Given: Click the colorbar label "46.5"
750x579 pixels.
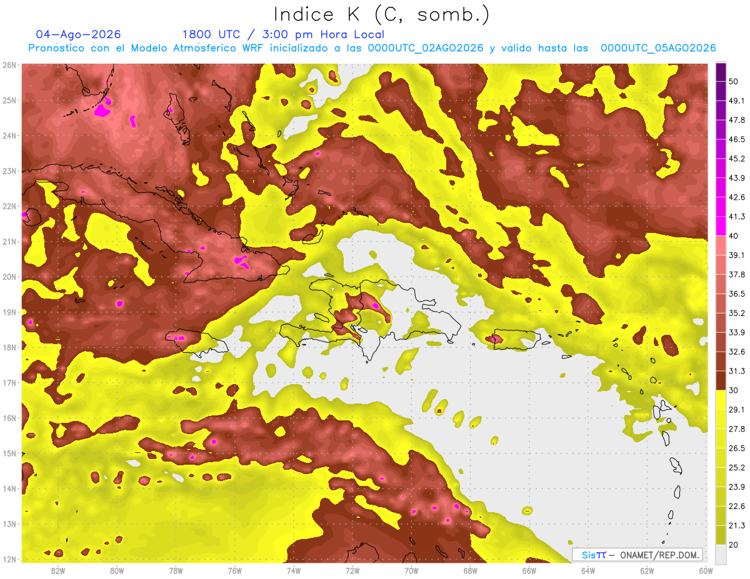Looking at the screenshot, I should pyautogui.click(x=736, y=139).
